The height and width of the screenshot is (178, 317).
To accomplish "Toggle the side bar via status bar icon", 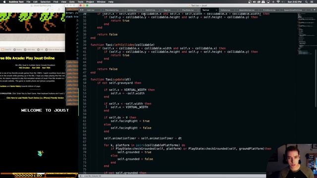I will click(81, 176).
